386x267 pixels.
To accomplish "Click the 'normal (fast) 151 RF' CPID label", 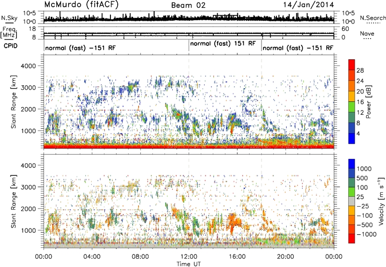I will point(223,44).
